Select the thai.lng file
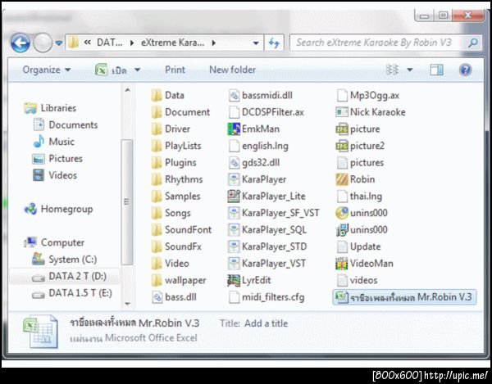Image resolution: width=492 pixels, height=384 pixels. [x=359, y=196]
